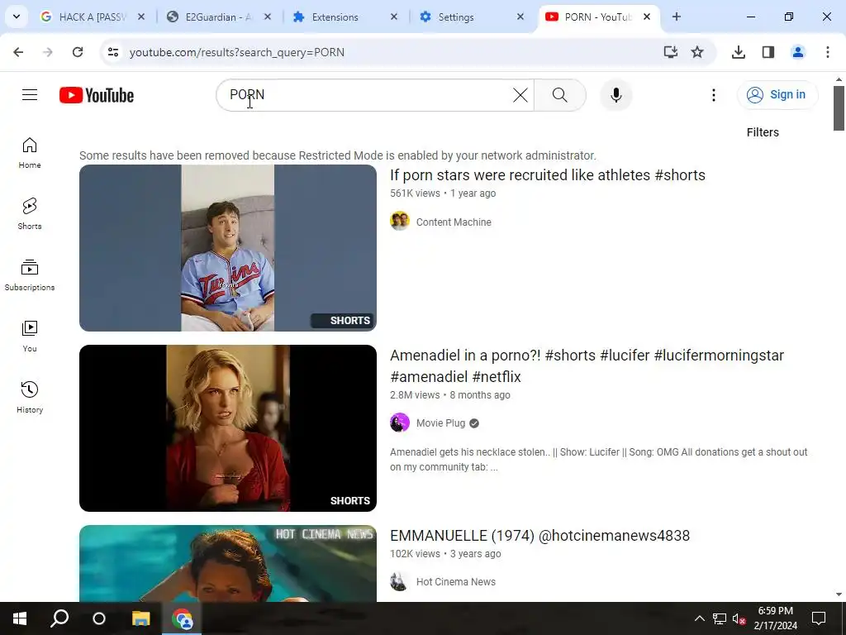Open Subscriptions in the sidebar
Screen dimensions: 846x635
pos(30,275)
